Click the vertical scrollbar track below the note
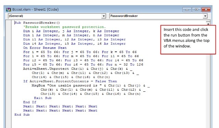This screenshot has height=128, width=219. [208, 91]
